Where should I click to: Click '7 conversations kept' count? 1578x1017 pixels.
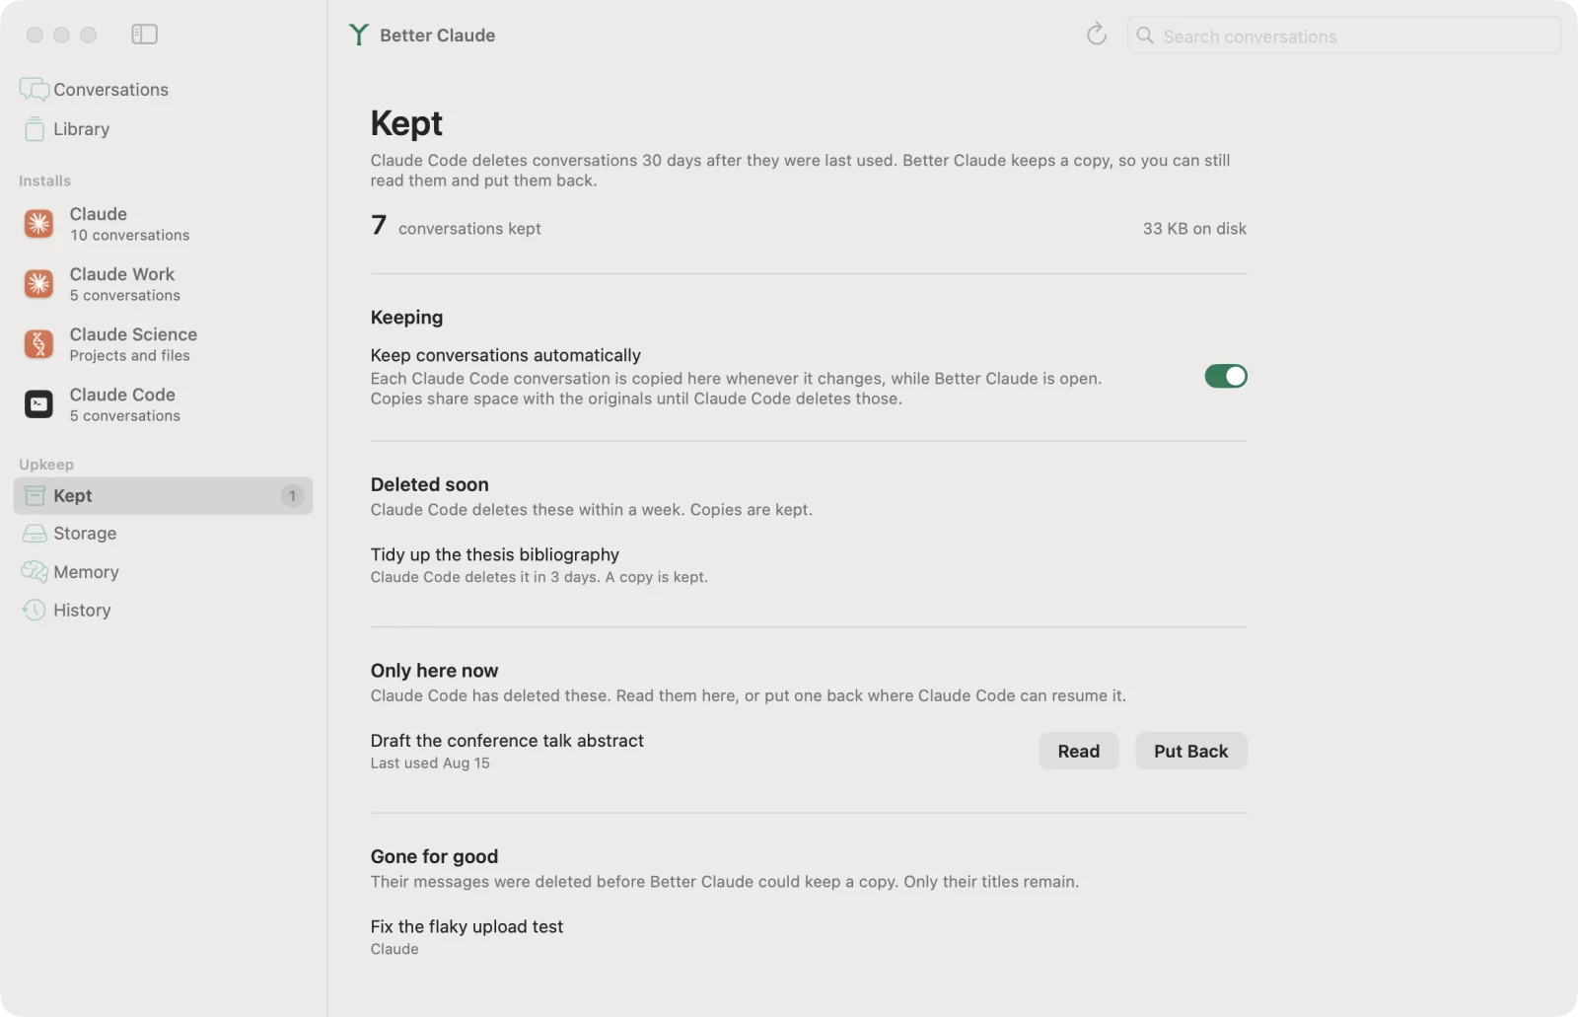pyautogui.click(x=456, y=227)
